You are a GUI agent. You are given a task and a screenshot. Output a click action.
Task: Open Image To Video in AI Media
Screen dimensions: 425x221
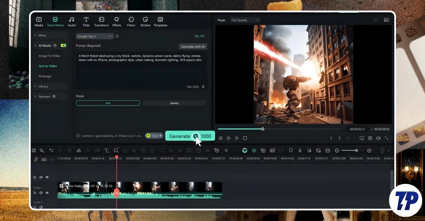click(x=49, y=56)
